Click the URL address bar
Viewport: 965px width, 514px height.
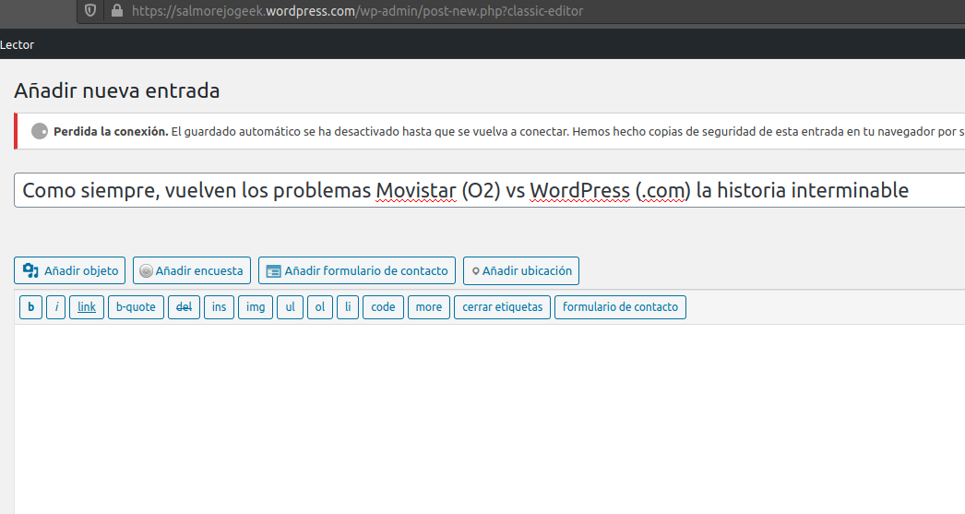(x=461, y=11)
